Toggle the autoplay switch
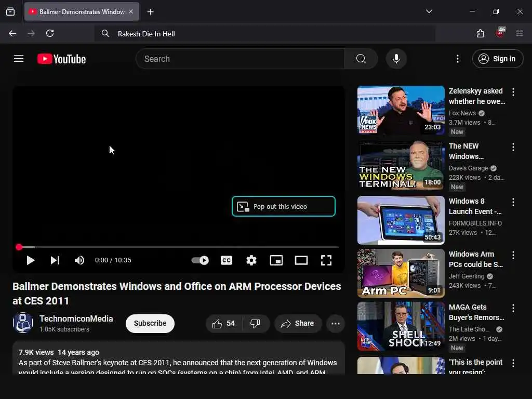This screenshot has width=532, height=399. (x=200, y=260)
